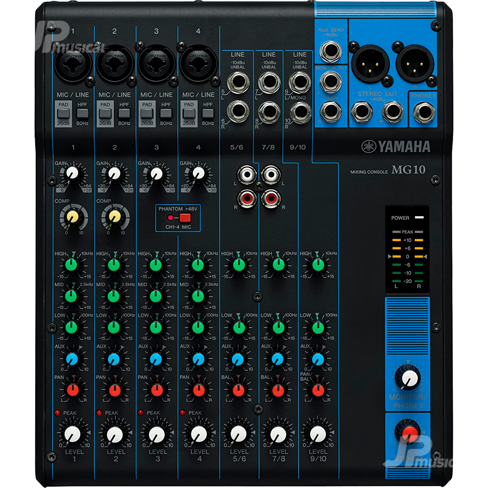Click the red PAN/BAL knob on channel 9/10
The image size is (488, 488).
318,390
